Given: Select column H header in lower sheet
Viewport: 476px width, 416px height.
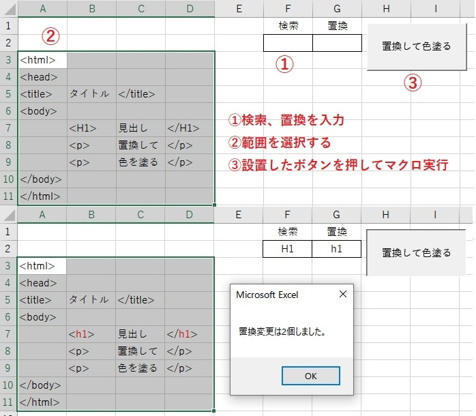Looking at the screenshot, I should [385, 215].
